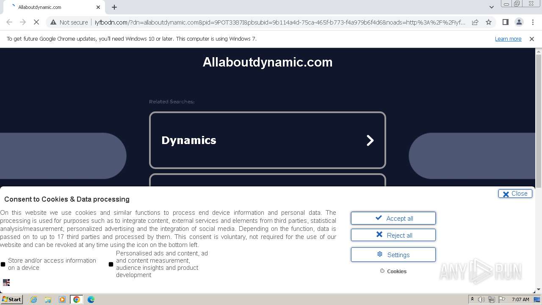The height and width of the screenshot is (305, 542).
Task: Click the Not secure warning icon
Action: [53, 22]
